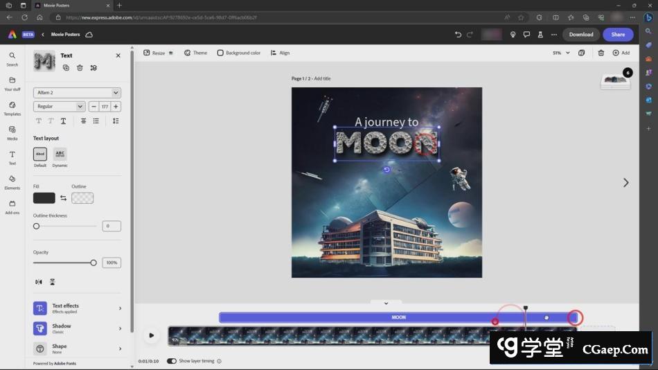The width and height of the screenshot is (658, 370).
Task: Swap fill and outline colors
Action: (63, 198)
